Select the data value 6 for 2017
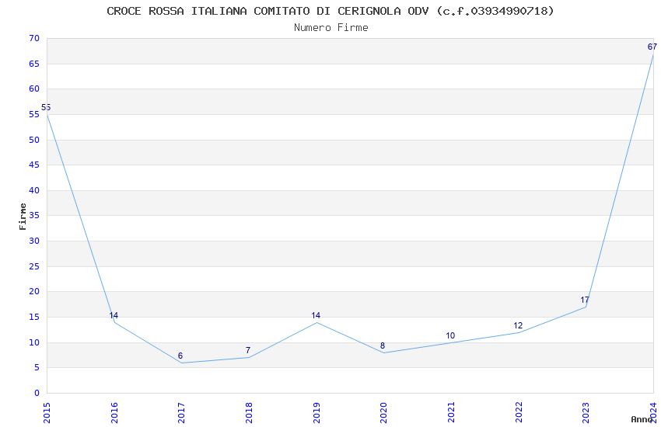The width and height of the screenshot is (661, 427). point(180,356)
